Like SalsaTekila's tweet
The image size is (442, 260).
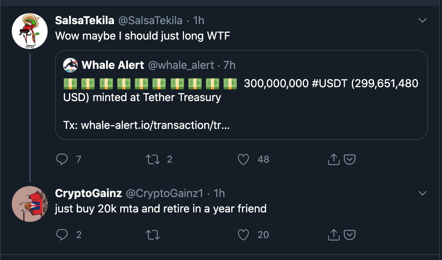[x=244, y=159]
